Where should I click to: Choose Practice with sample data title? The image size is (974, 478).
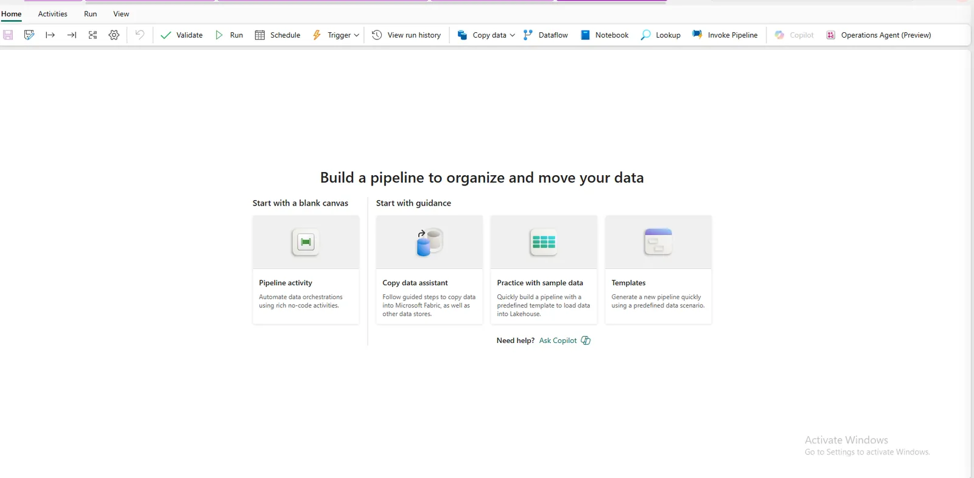click(540, 283)
